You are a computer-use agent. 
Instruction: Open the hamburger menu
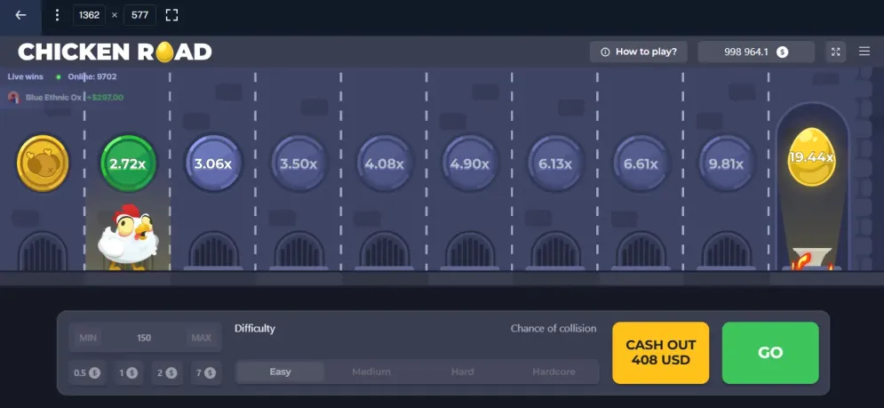[x=864, y=52]
